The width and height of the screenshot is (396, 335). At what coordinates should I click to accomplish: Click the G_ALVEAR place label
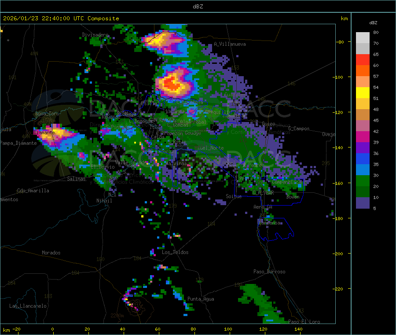(x=263, y=193)
